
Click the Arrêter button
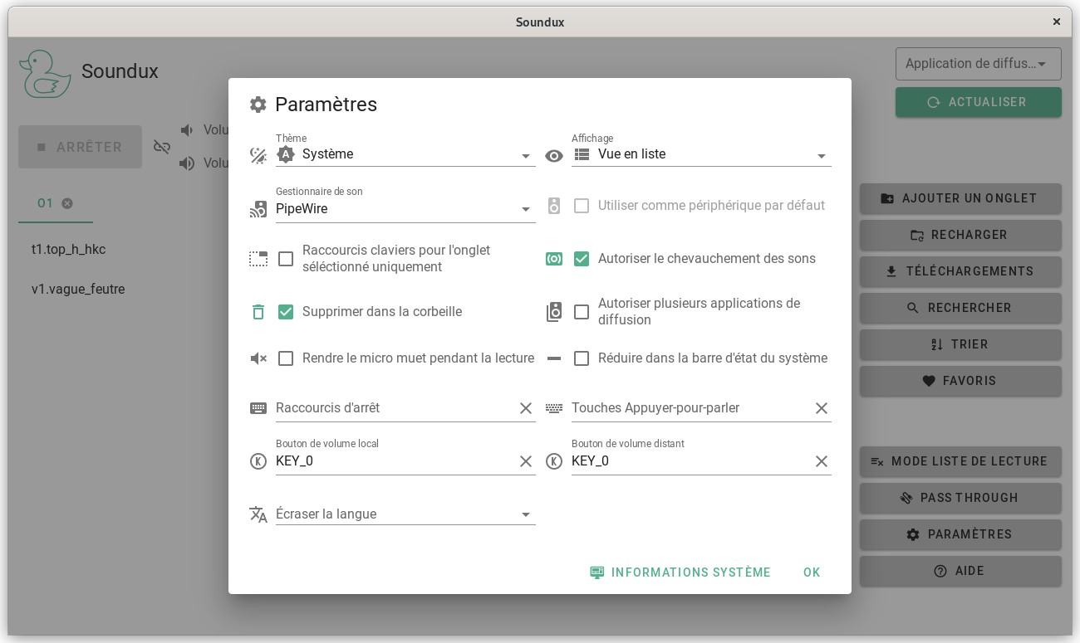pyautogui.click(x=80, y=147)
